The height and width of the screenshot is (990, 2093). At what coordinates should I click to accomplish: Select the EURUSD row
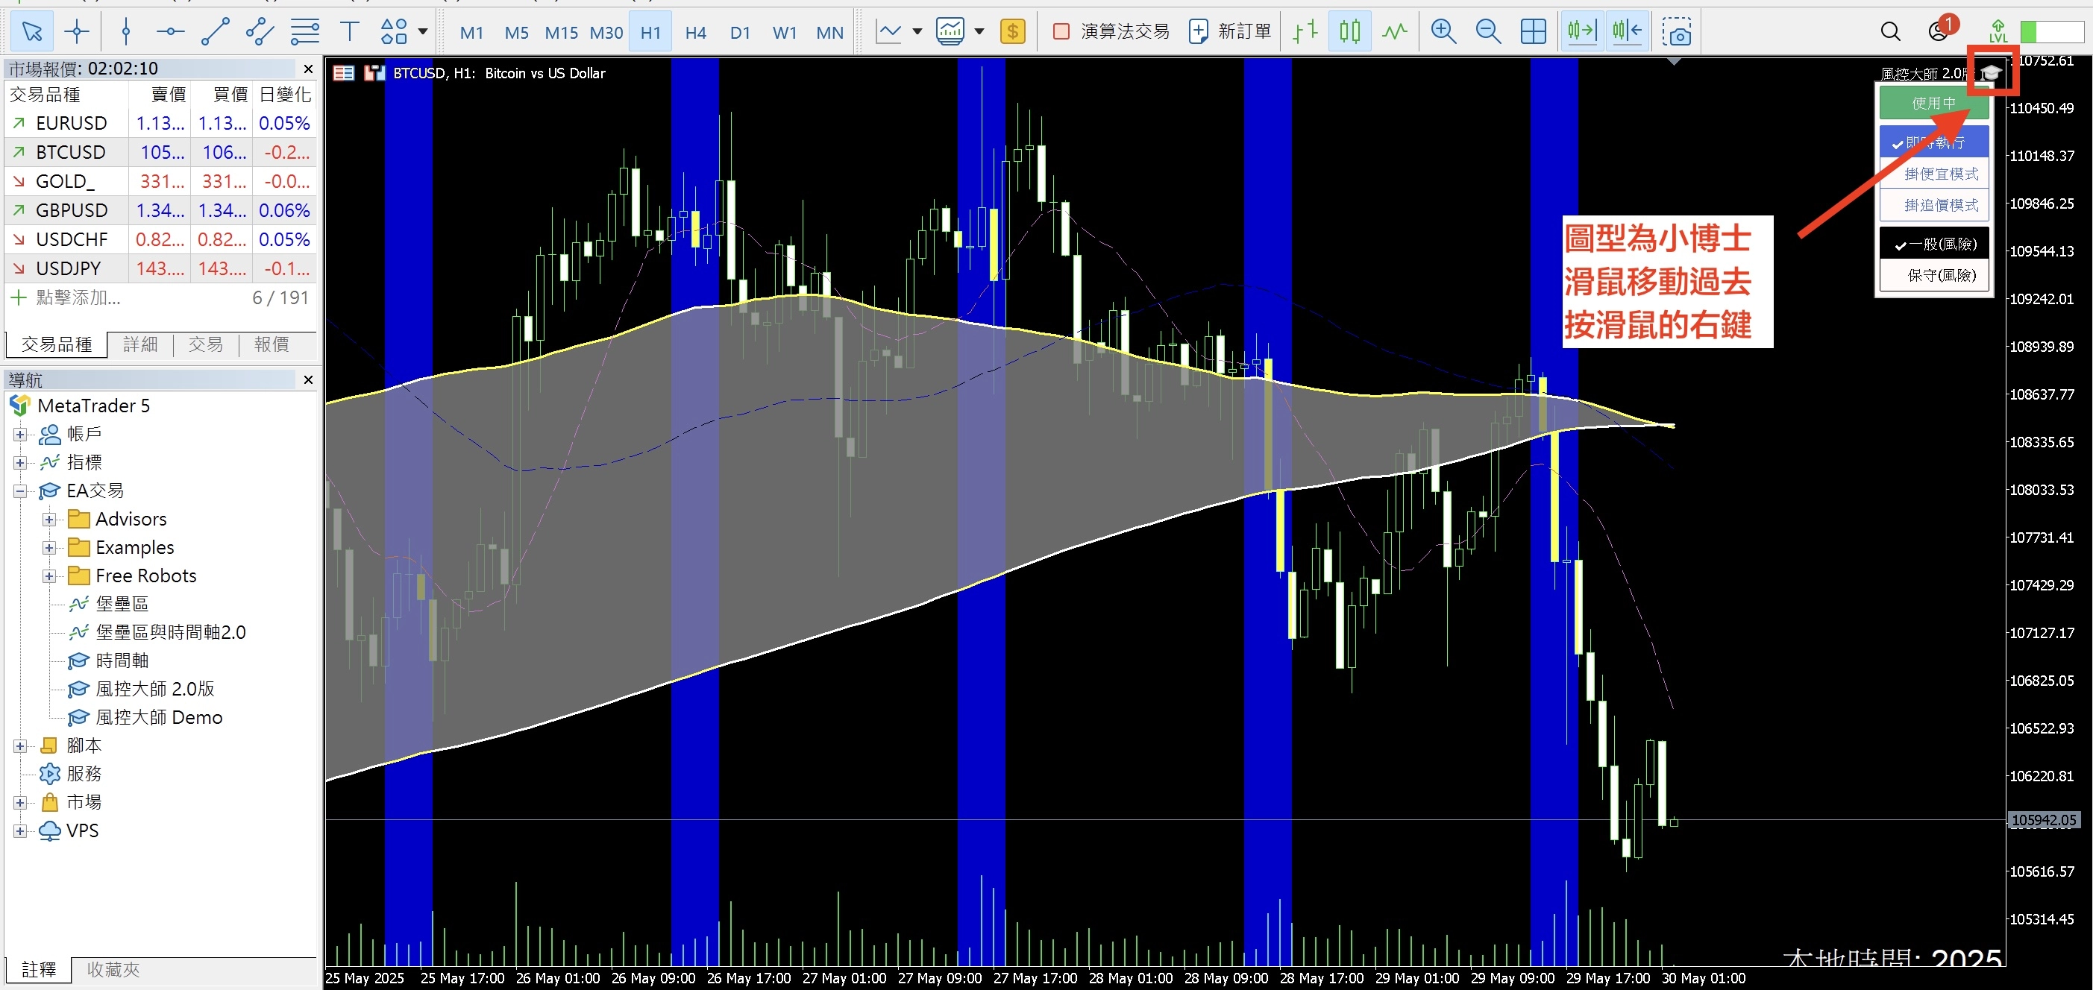[161, 124]
